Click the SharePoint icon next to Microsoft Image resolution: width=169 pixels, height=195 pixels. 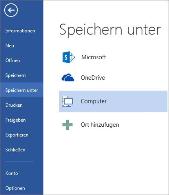68,57
